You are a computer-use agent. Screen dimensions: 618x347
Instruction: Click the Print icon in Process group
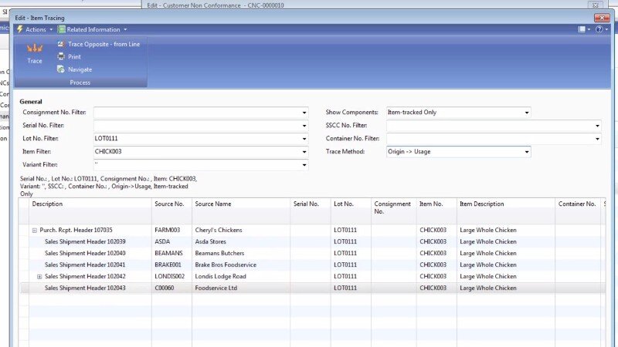click(x=61, y=57)
